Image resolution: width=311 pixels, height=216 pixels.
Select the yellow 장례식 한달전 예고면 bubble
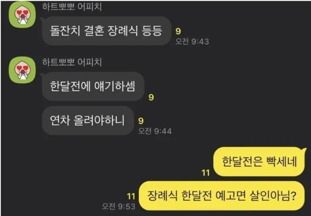(x=222, y=196)
